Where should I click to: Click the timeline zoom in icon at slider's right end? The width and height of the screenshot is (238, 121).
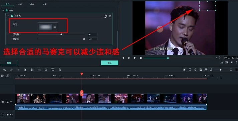(231, 70)
